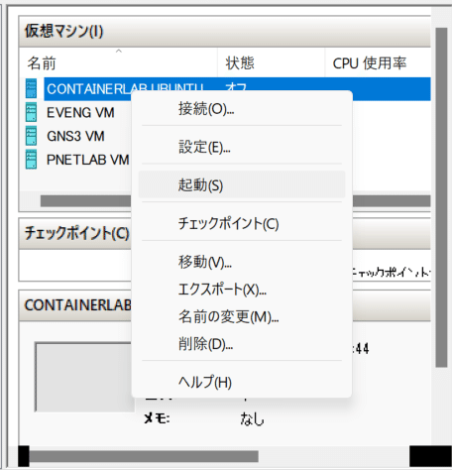Click the vertical scrollbar on the right

pos(441,197)
